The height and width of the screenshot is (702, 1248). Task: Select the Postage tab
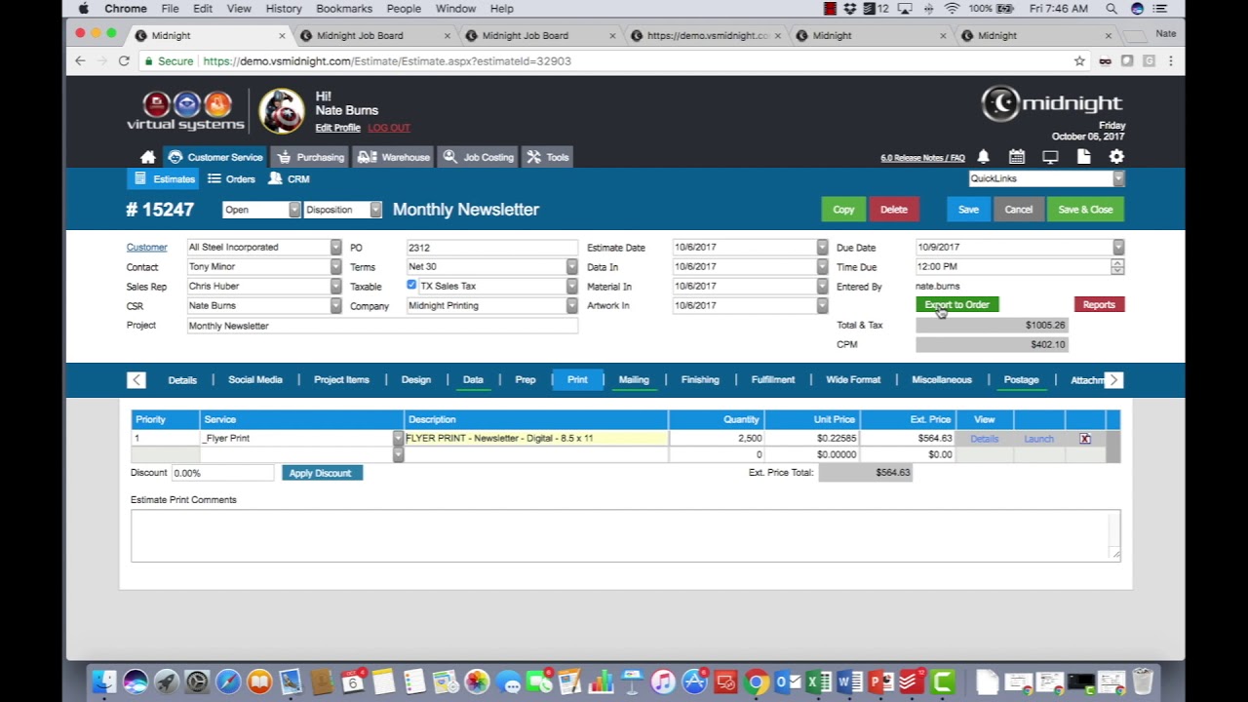[x=1021, y=380]
